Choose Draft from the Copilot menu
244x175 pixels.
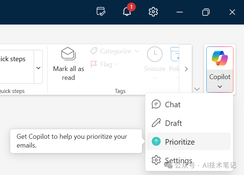pyautogui.click(x=189, y=123)
